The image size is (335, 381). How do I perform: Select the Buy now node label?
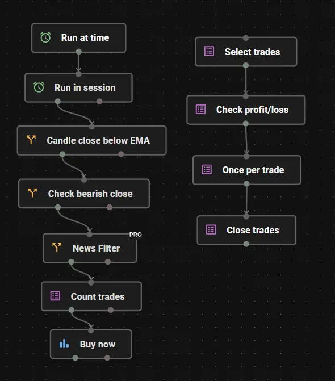98,344
